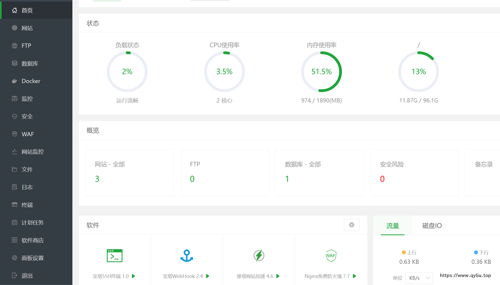500x285 pixels.
Task: Select the 流量 tab
Action: [392, 226]
